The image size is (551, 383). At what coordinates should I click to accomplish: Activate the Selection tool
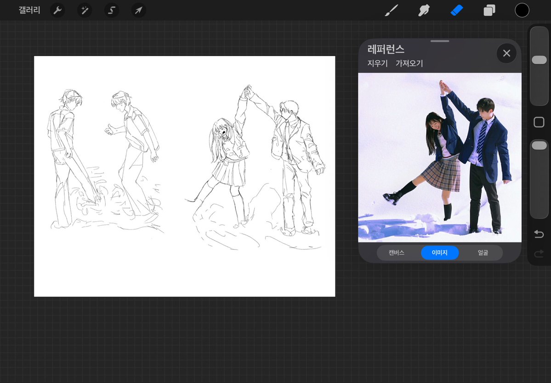(112, 11)
